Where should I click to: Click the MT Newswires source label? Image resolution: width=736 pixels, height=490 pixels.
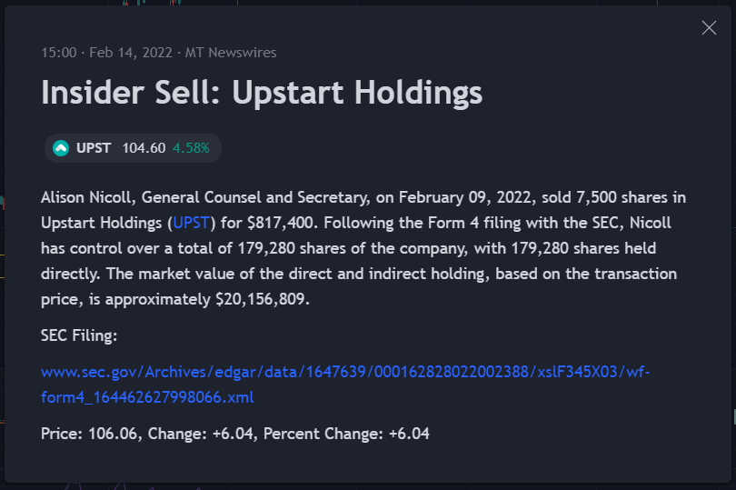231,53
